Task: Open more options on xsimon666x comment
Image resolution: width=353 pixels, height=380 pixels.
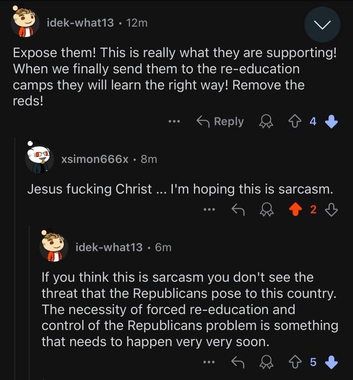Action: pyautogui.click(x=209, y=210)
